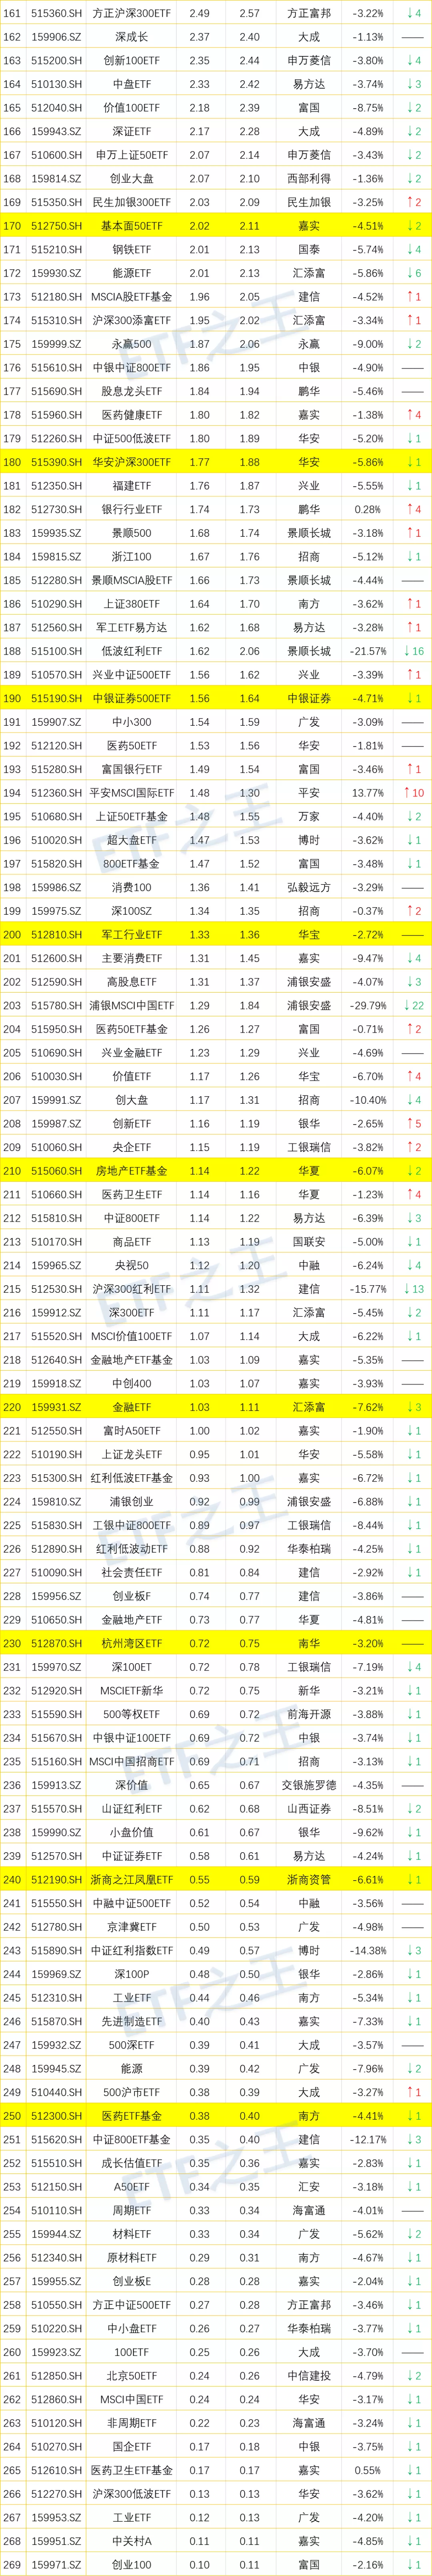
Task: Click highlighted row code 512750.SH
Action: click(56, 226)
